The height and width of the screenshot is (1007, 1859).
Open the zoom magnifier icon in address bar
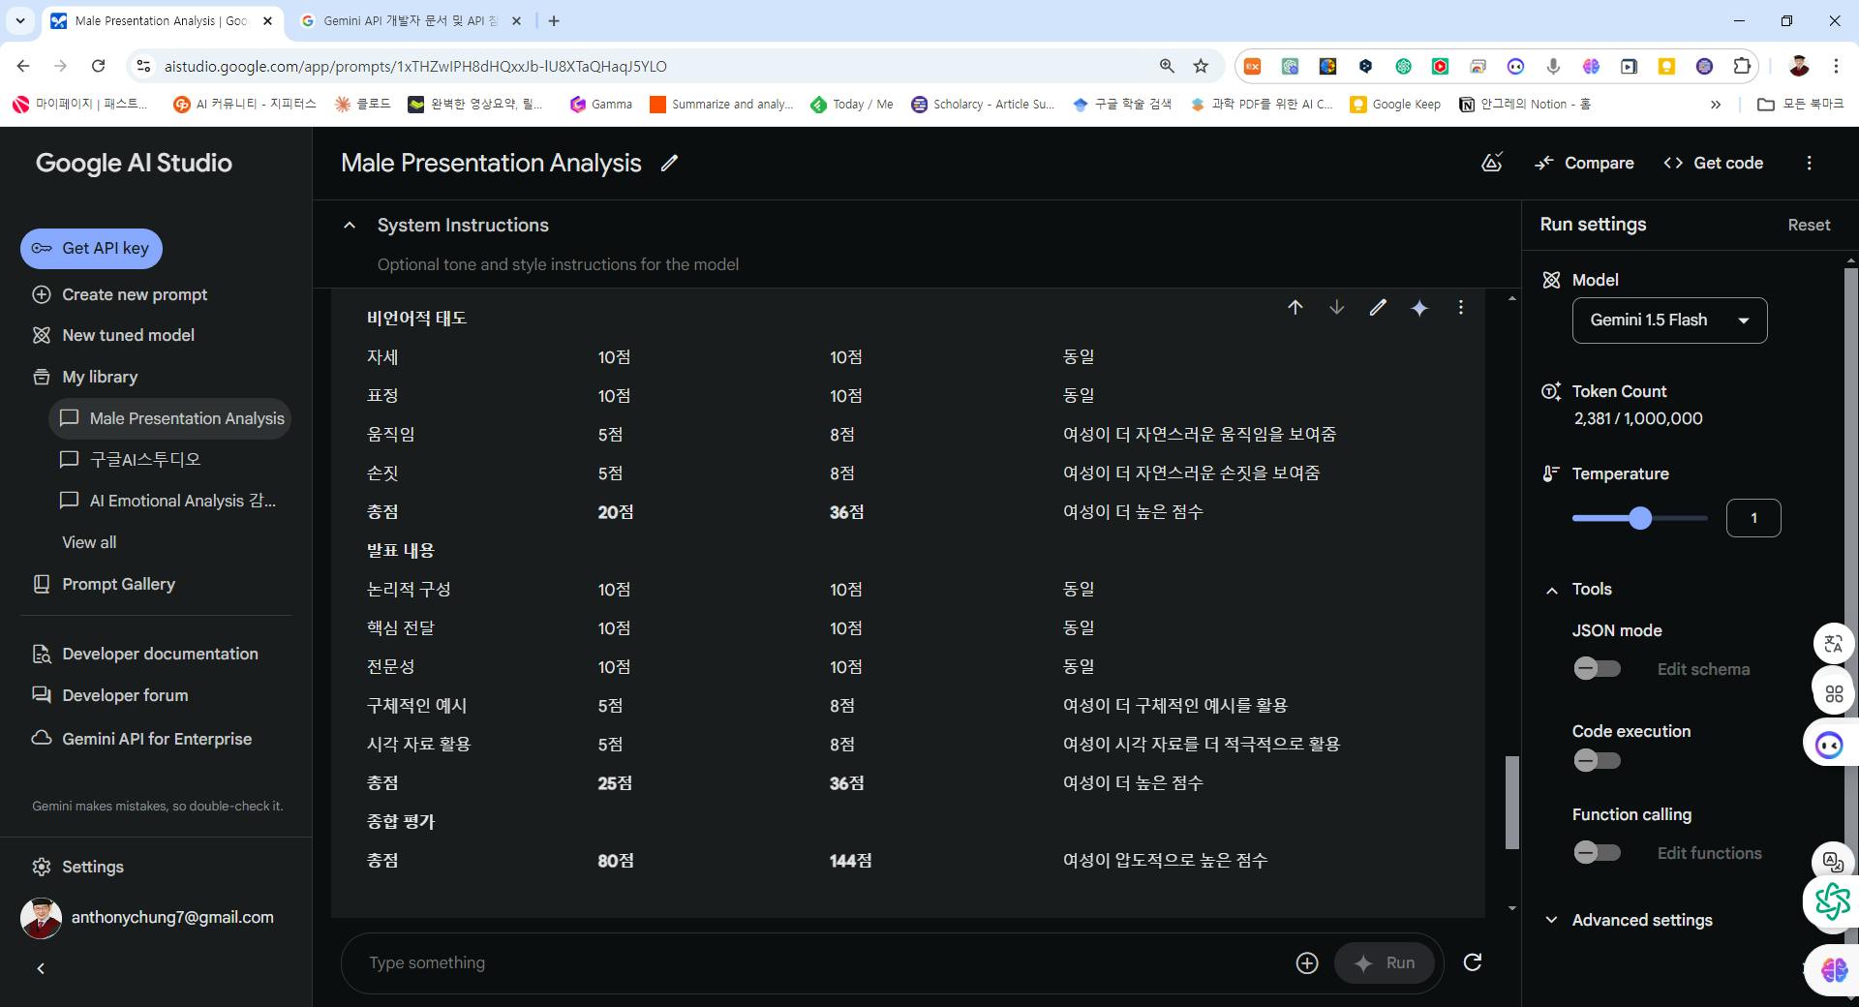point(1167,66)
